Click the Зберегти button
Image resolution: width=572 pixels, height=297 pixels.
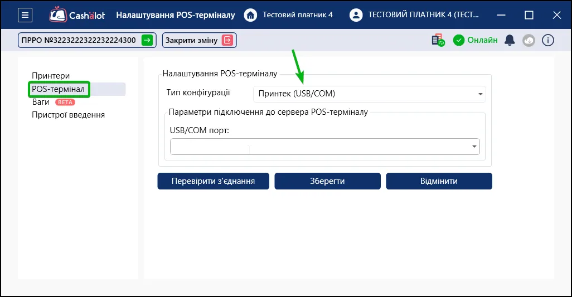click(x=328, y=181)
